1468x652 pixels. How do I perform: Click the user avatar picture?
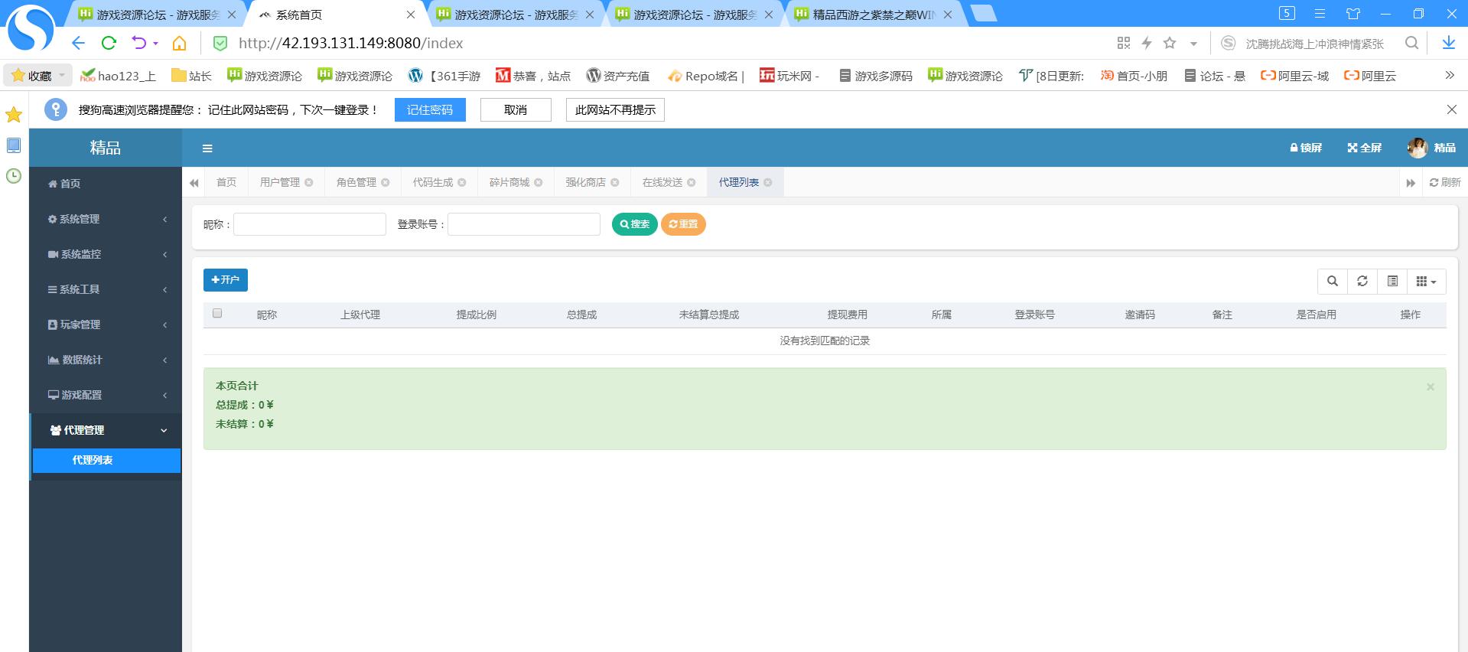(1417, 148)
